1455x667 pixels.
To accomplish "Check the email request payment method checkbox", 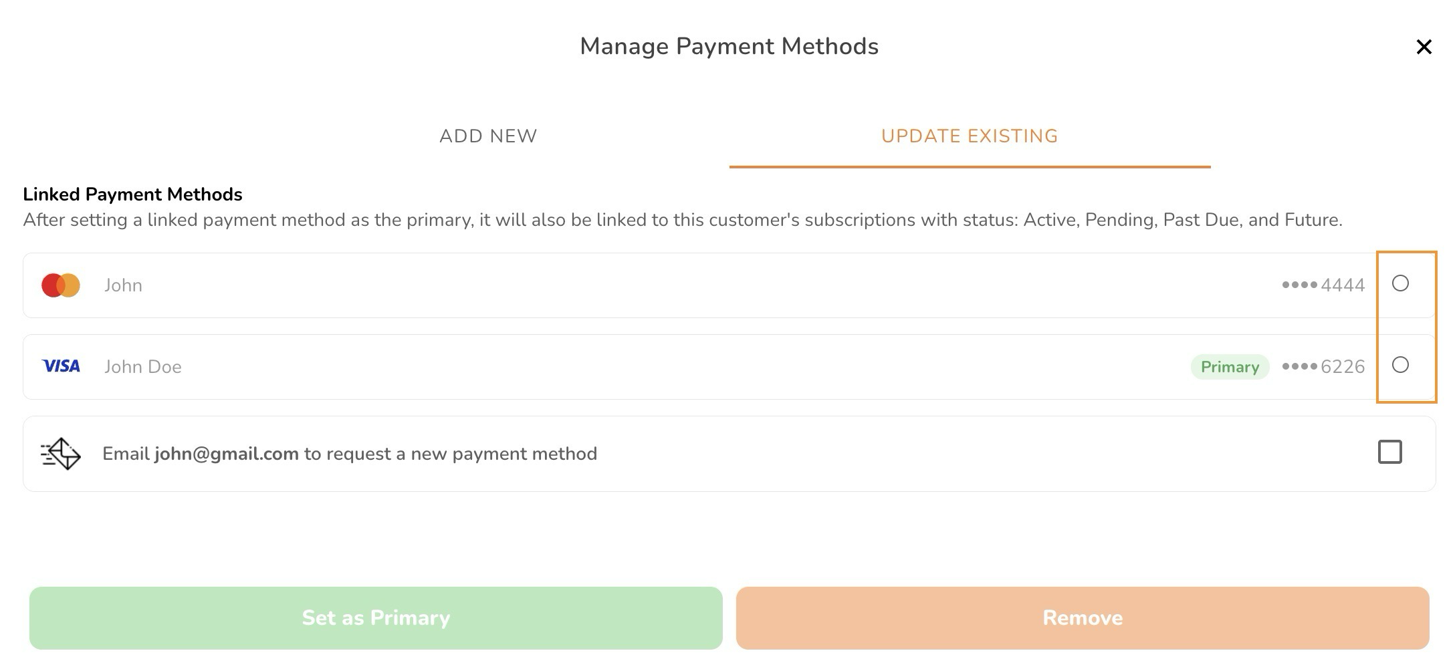I will click(x=1389, y=452).
